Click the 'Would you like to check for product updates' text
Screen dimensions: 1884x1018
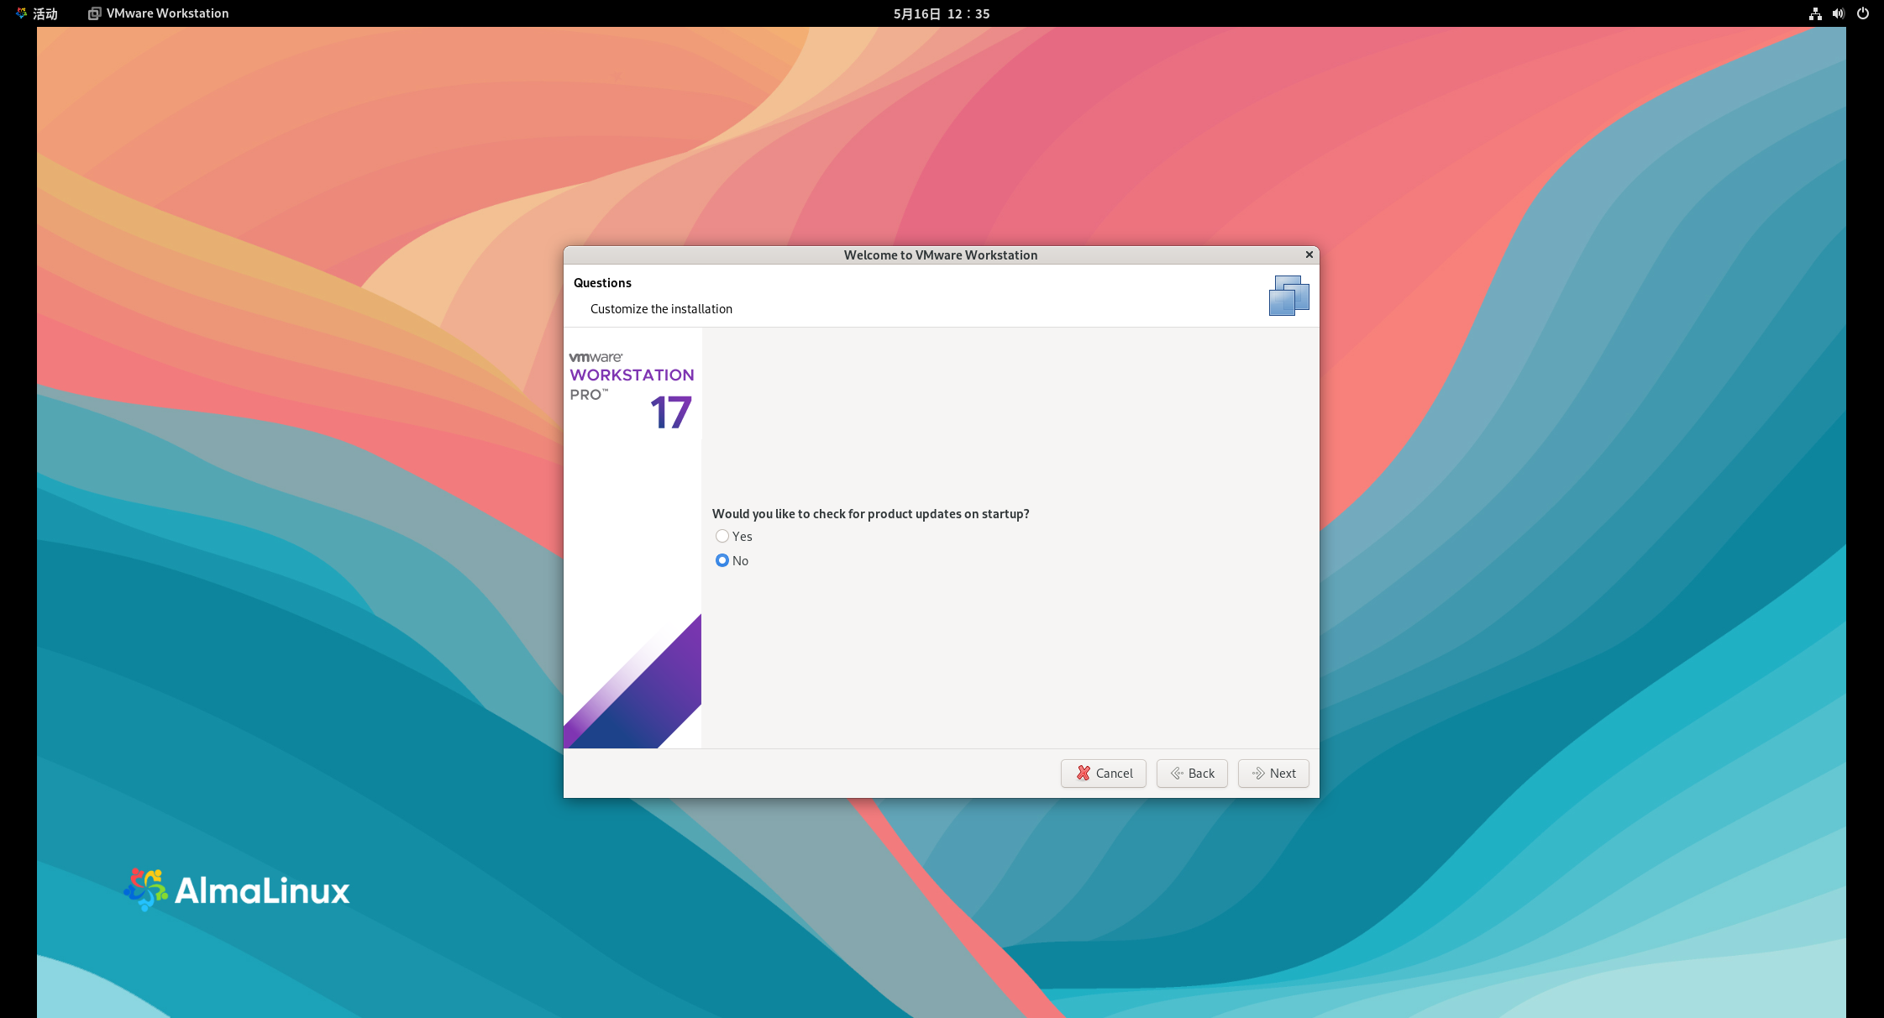point(870,513)
